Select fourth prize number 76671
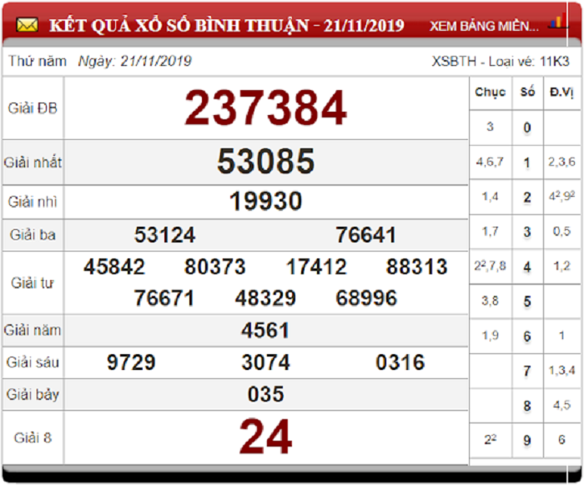Viewport: 584px width, 485px height. (164, 298)
